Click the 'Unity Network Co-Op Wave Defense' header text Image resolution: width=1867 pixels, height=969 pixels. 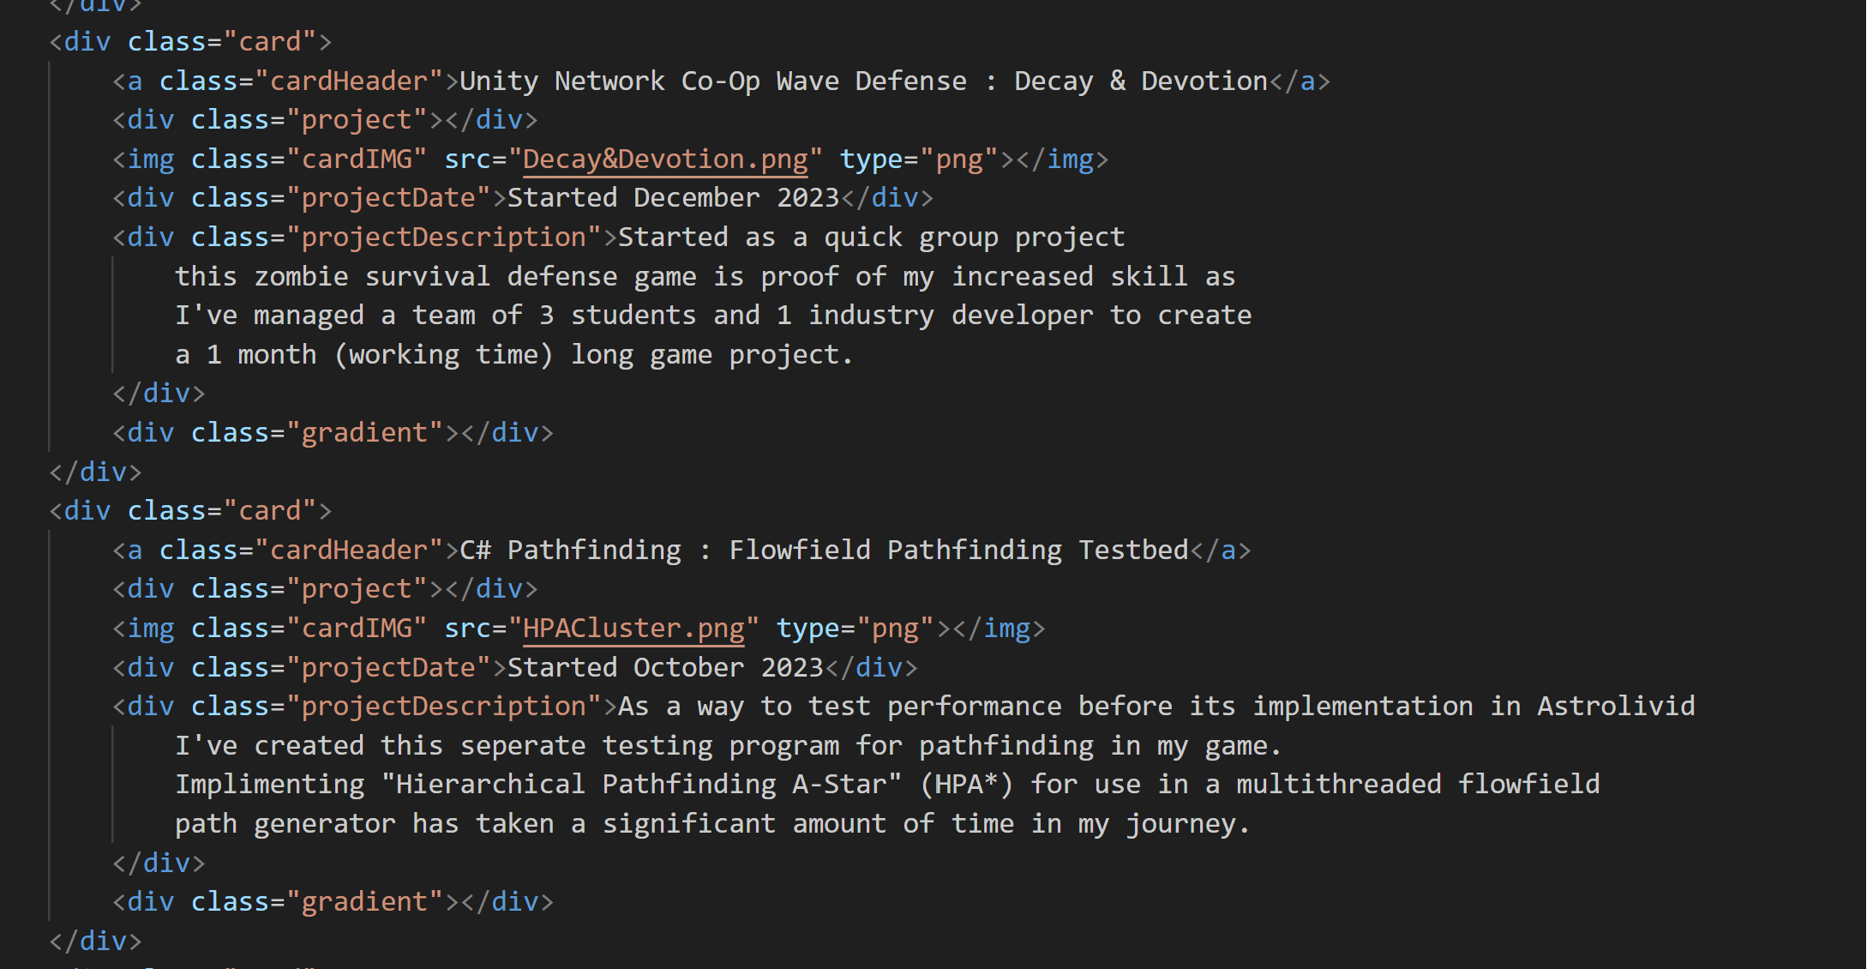tap(711, 81)
